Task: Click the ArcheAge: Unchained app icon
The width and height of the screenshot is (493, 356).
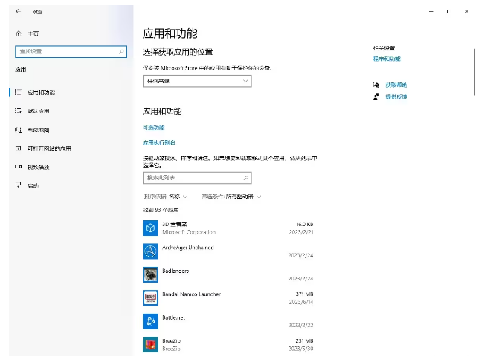Action: click(x=150, y=251)
